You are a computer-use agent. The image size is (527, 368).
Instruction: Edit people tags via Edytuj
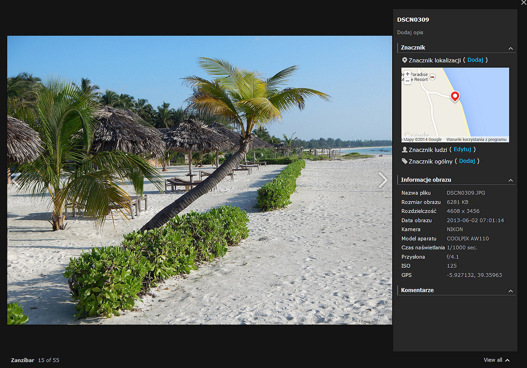[x=462, y=149]
